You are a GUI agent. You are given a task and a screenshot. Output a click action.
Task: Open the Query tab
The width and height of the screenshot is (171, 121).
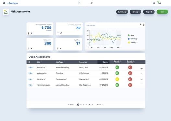coord(135,12)
